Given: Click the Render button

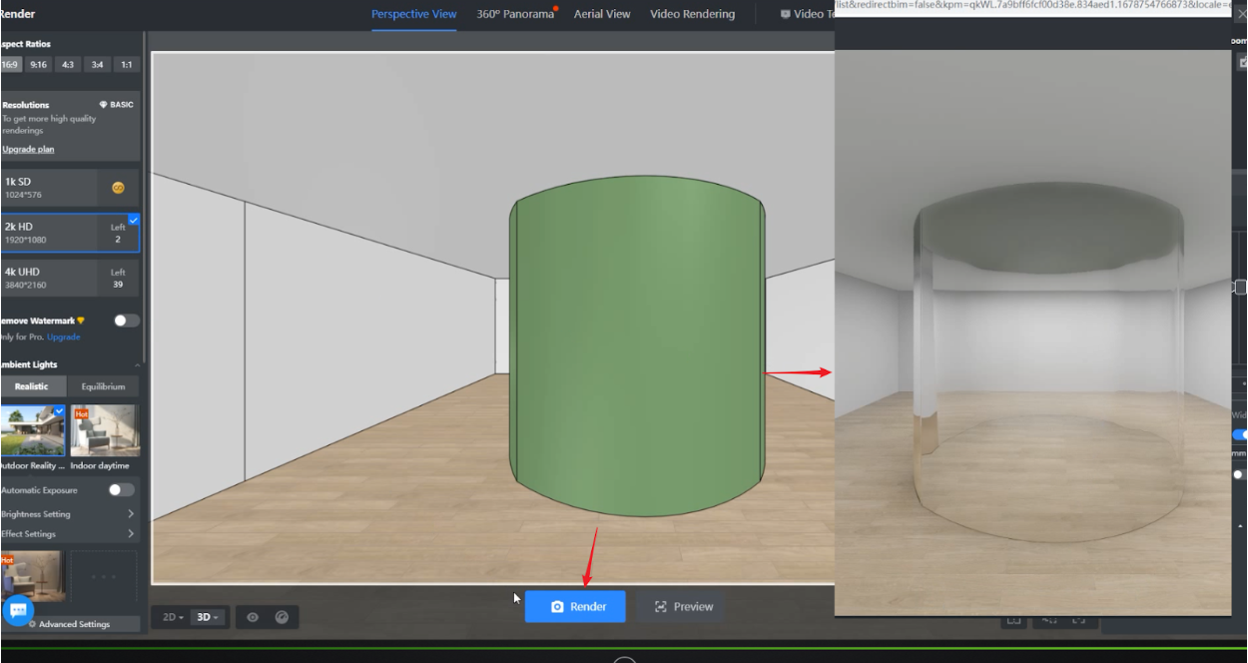Looking at the screenshot, I should [575, 606].
